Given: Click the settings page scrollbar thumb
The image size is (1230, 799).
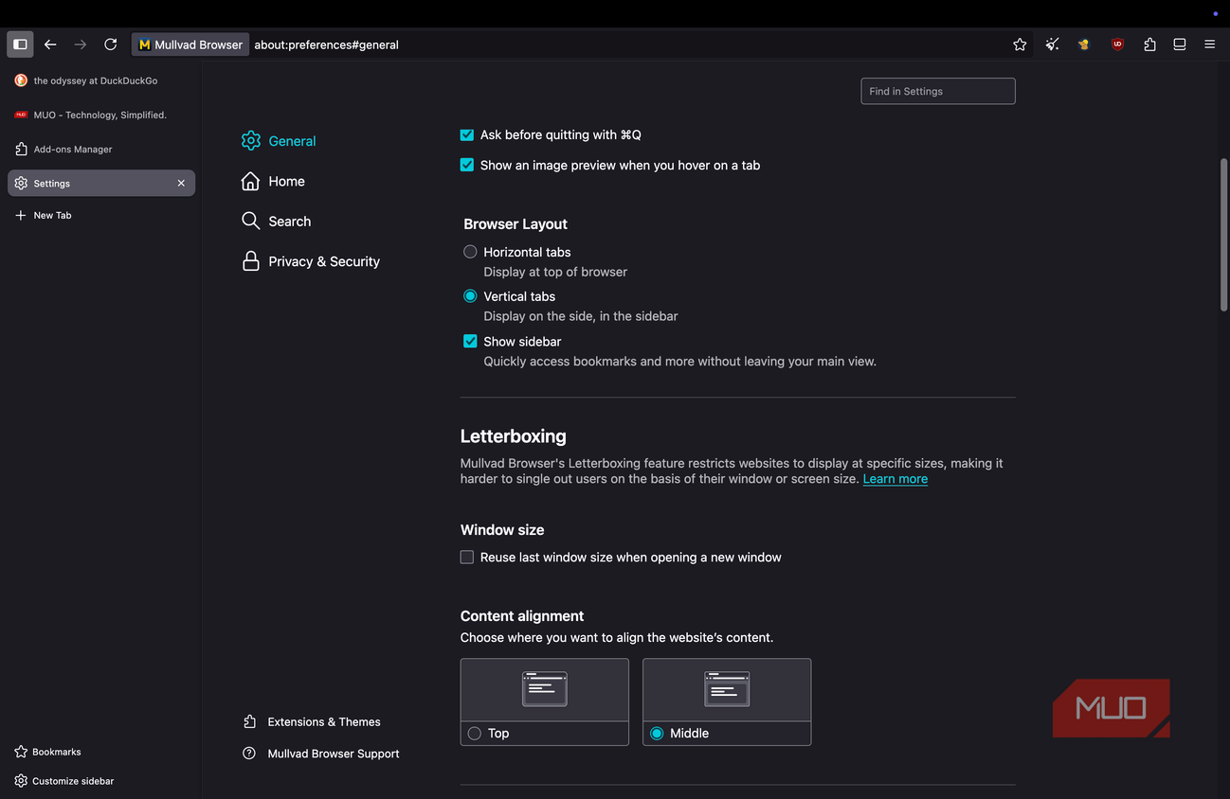Looking at the screenshot, I should click(1223, 235).
